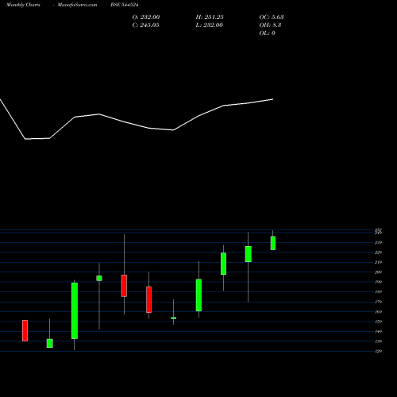The width and height of the screenshot is (397, 397).
Task: Select the tiny green candle near 163
Action: (173, 318)
